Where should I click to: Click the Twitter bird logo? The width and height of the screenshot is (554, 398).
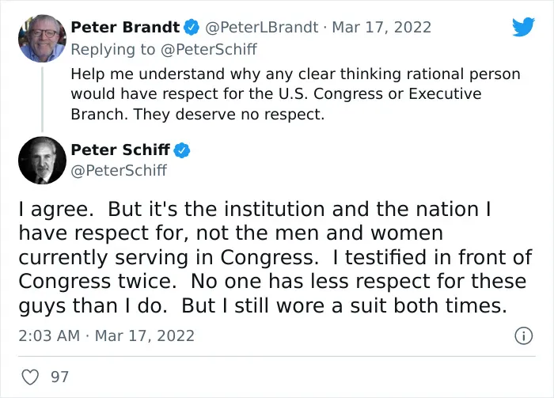pos(524,26)
